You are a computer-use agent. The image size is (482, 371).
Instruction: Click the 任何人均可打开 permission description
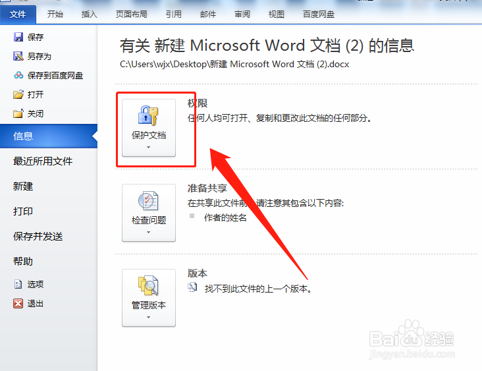[x=280, y=118]
